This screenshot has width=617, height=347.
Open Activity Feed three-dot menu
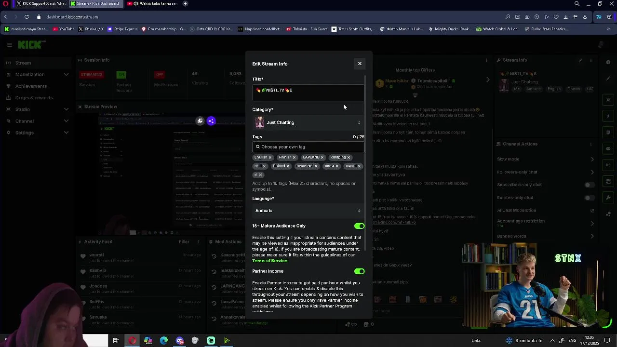(x=198, y=242)
